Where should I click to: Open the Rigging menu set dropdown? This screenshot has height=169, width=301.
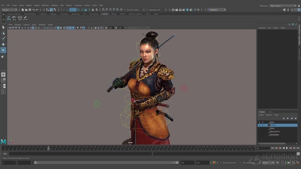pyautogui.click(x=9, y=10)
